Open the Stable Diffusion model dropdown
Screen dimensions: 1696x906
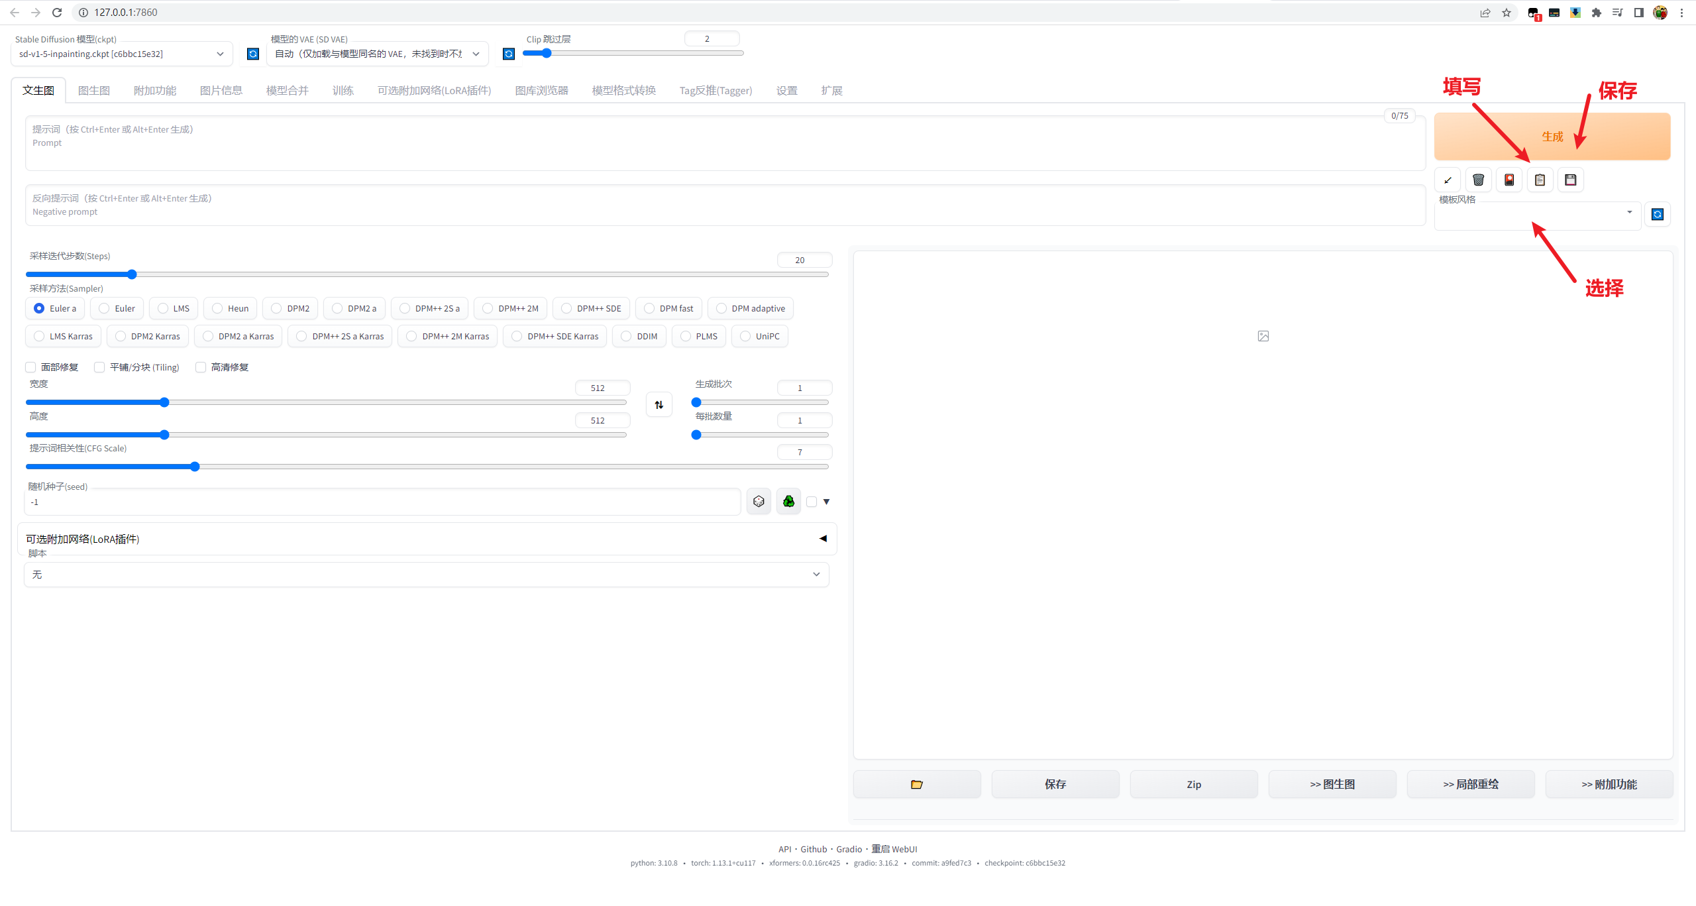[x=121, y=54]
